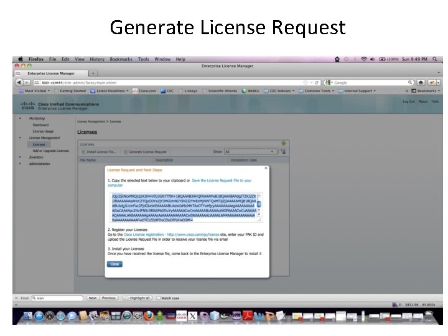Open the Cisco License registration link
Viewport: 448px width, 336px height.
[172, 235]
